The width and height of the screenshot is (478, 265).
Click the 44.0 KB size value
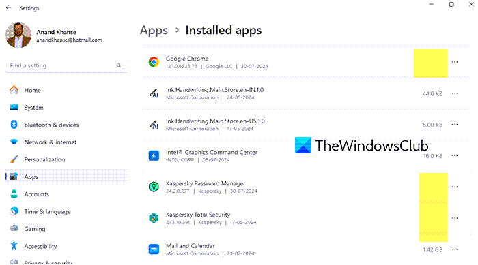[432, 94]
